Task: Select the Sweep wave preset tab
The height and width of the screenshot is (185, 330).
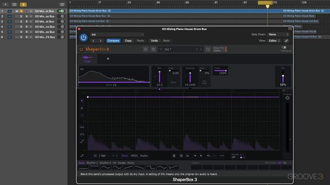Action: [x=122, y=163]
